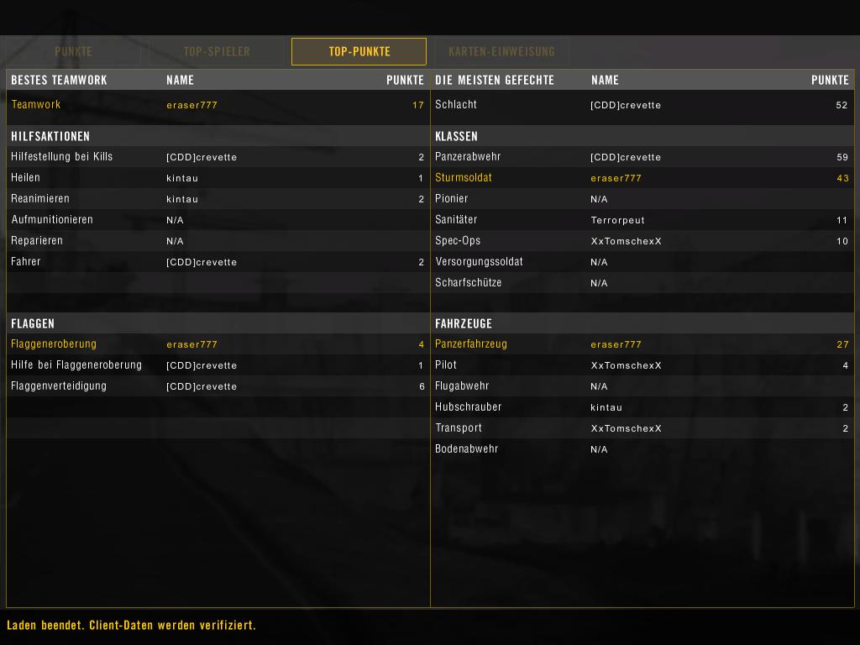860x645 pixels.
Task: Open the KARTEN-EINWEISUNG tab
Action: 501,51
